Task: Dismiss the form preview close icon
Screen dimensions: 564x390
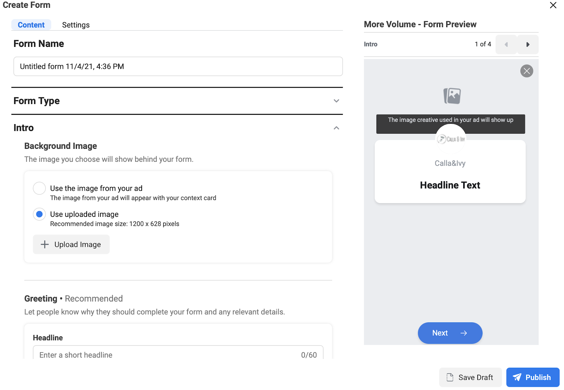Action: click(x=527, y=71)
